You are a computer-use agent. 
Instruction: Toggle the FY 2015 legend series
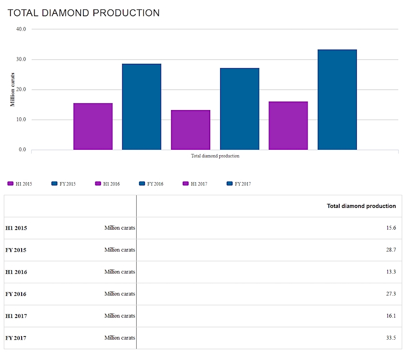tap(63, 184)
